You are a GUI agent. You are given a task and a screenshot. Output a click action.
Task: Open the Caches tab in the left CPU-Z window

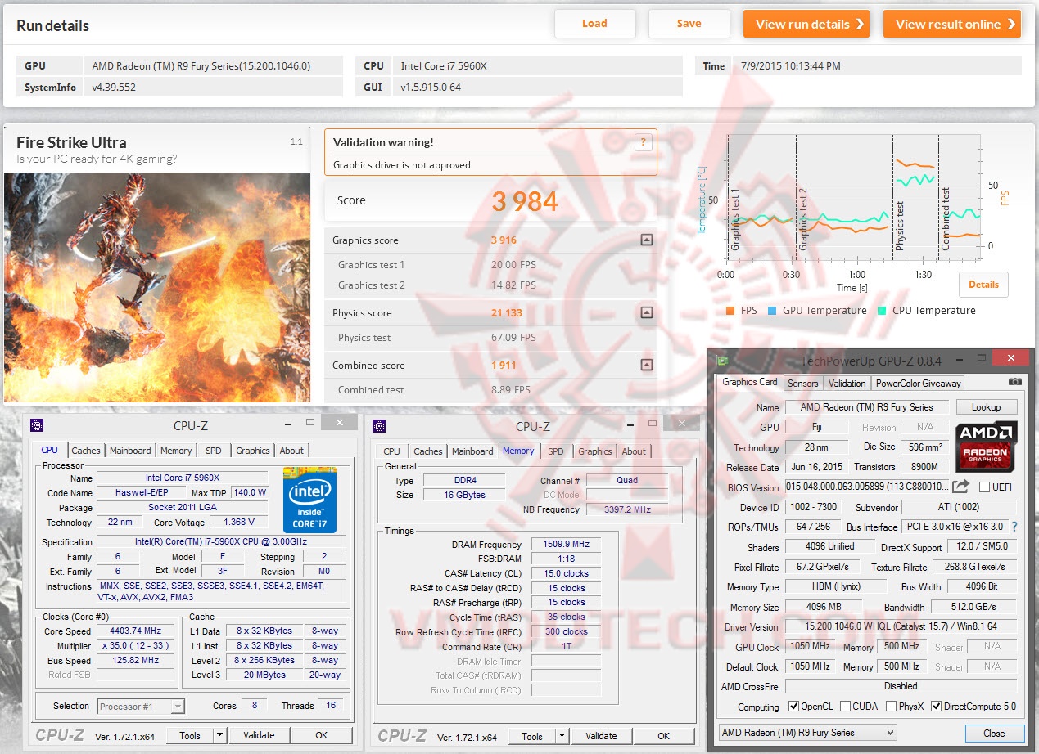tap(86, 451)
